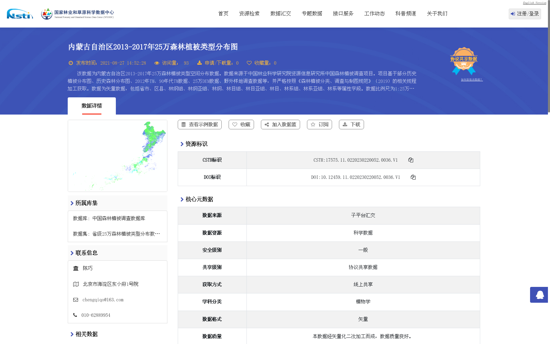
Task: Open the 工作动态 menu item
Action: [x=374, y=13]
